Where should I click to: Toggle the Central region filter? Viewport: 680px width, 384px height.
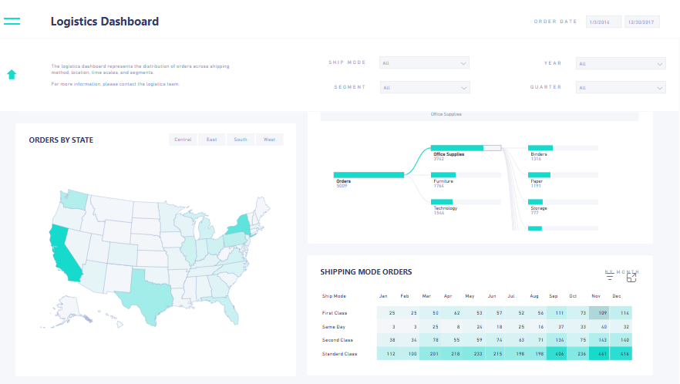pyautogui.click(x=183, y=140)
